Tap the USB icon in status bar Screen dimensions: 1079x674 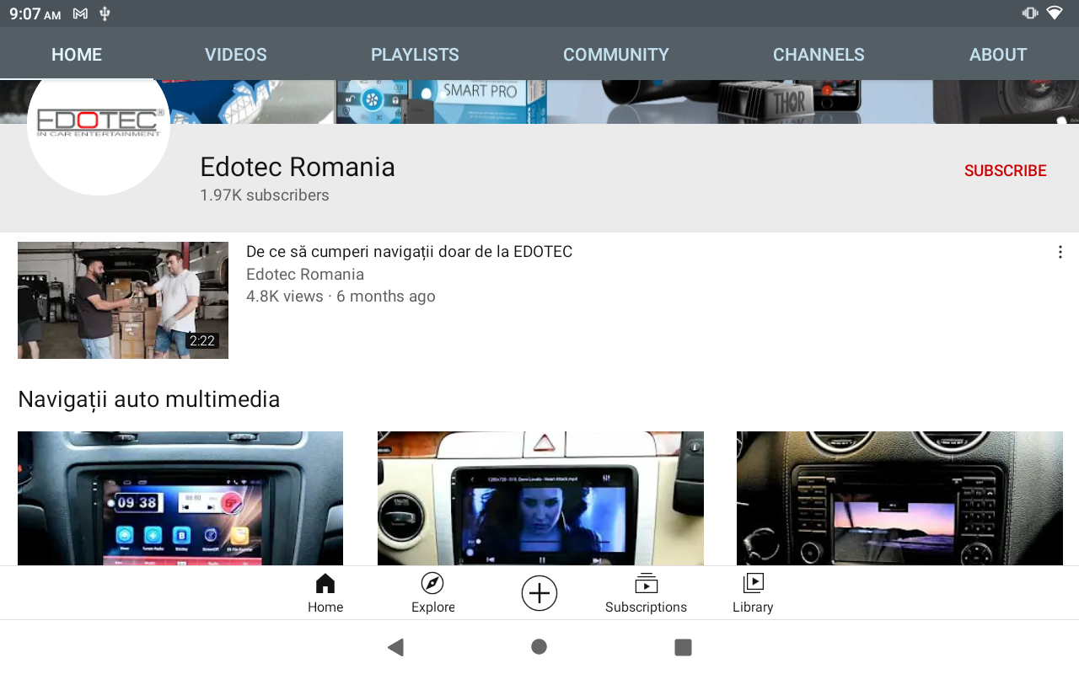105,13
